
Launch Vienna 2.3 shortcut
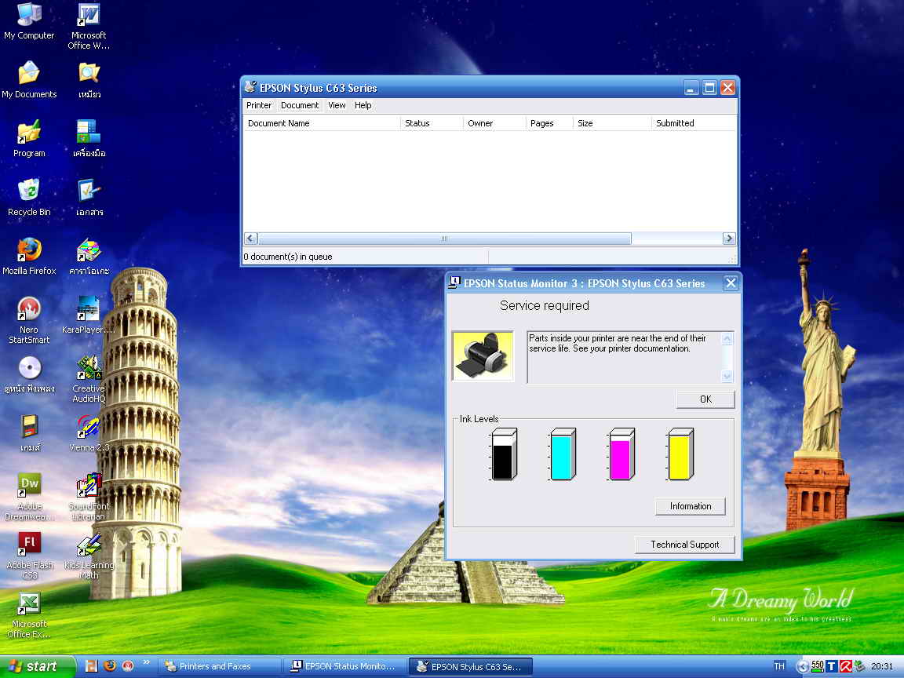[89, 432]
